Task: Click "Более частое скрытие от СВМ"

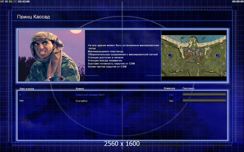Action: (107, 67)
